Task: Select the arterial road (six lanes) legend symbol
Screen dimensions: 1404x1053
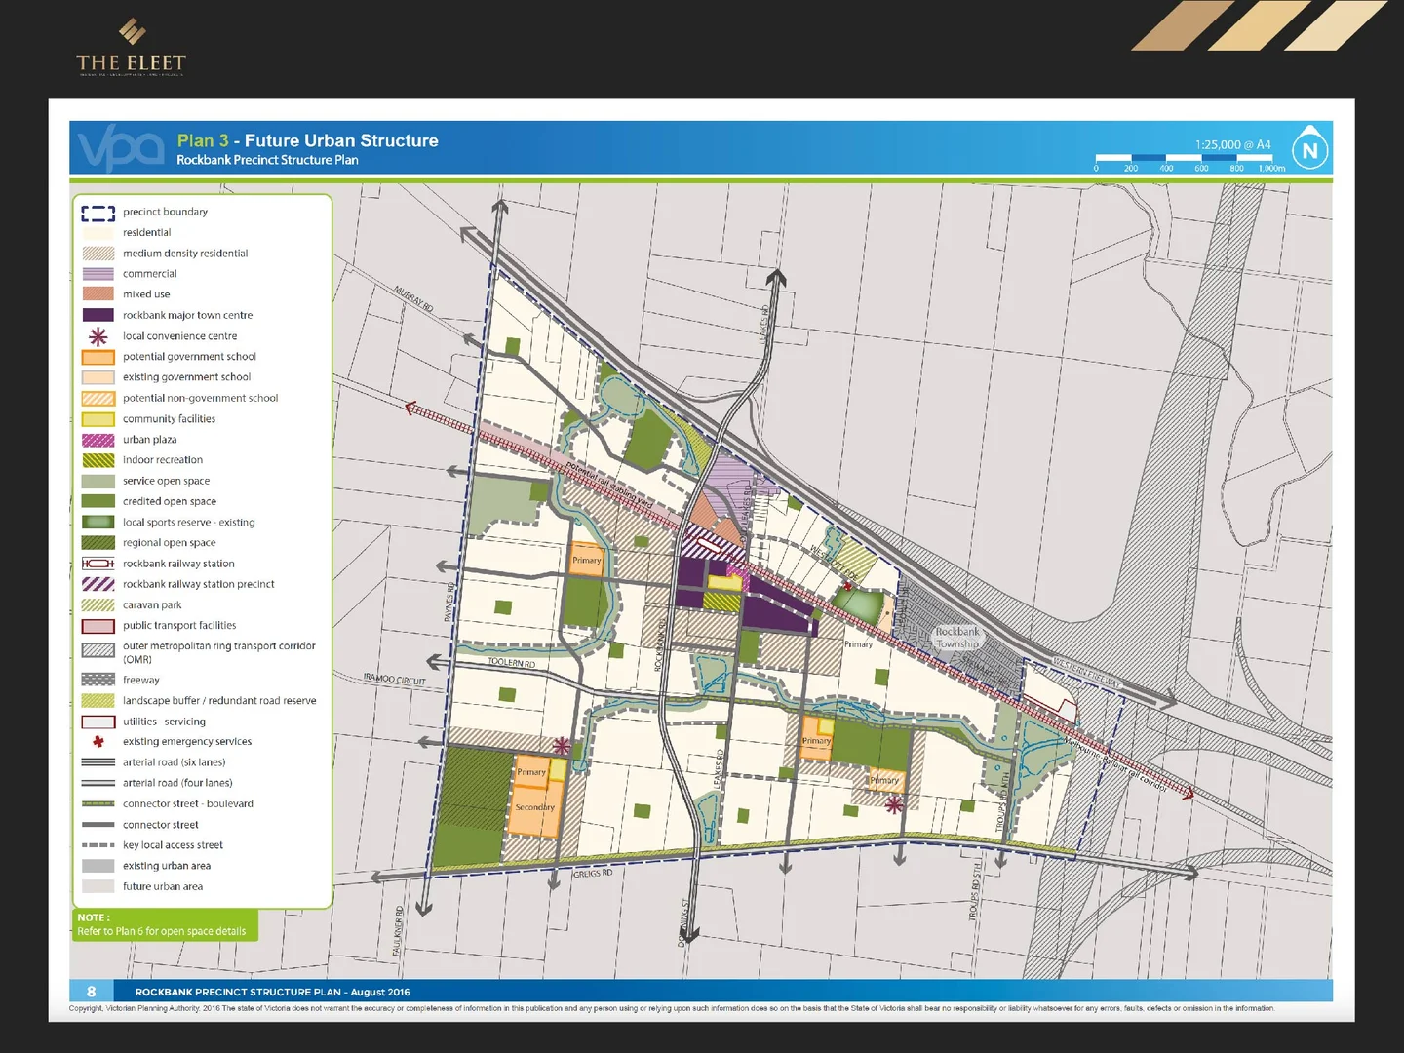Action: pos(98,762)
